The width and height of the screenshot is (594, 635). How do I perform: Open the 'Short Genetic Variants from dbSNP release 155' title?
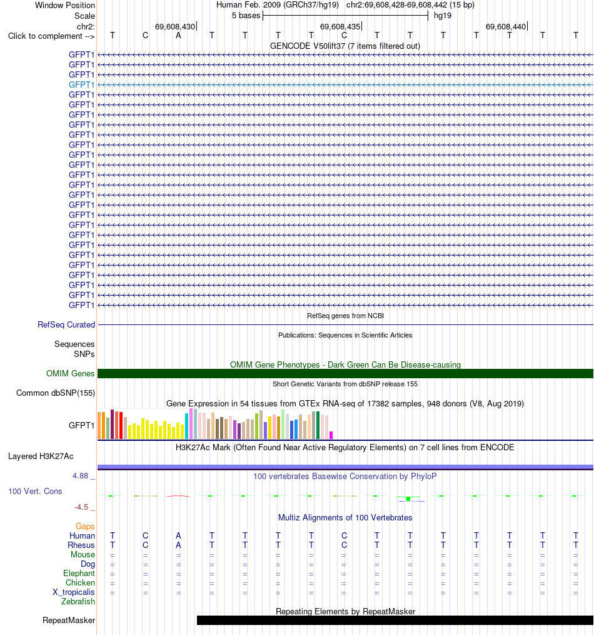pyautogui.click(x=345, y=384)
